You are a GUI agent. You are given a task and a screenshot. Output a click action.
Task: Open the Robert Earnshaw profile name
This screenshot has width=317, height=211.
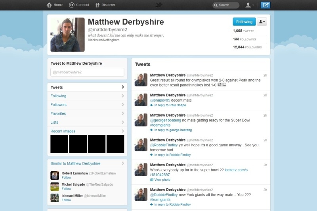click(75, 173)
